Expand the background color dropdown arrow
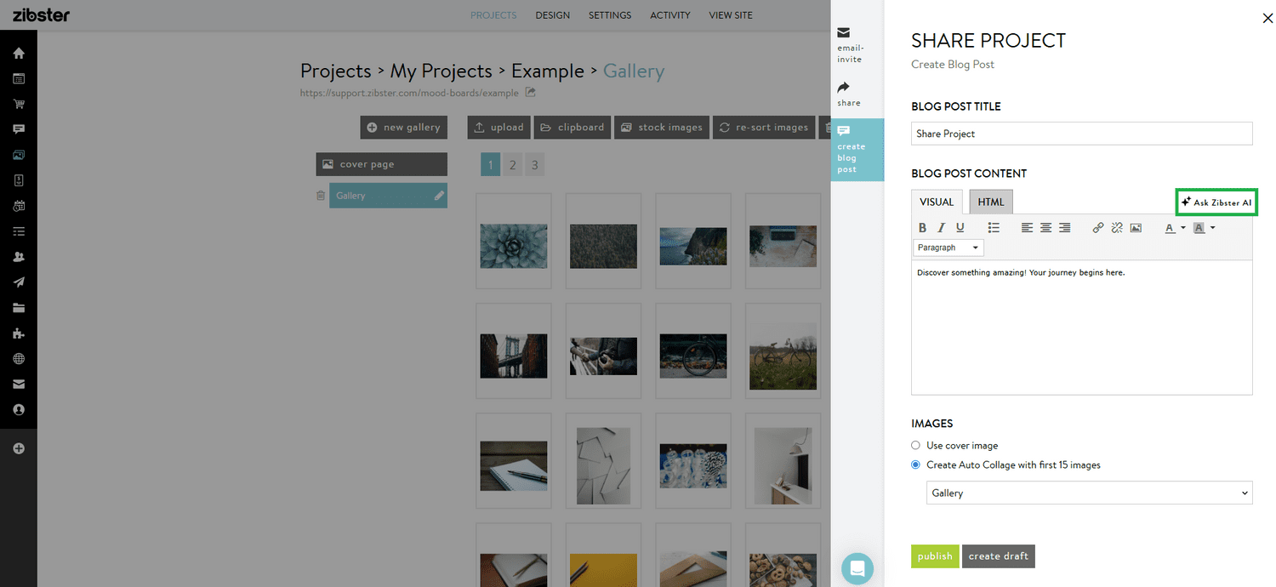 click(x=1212, y=228)
